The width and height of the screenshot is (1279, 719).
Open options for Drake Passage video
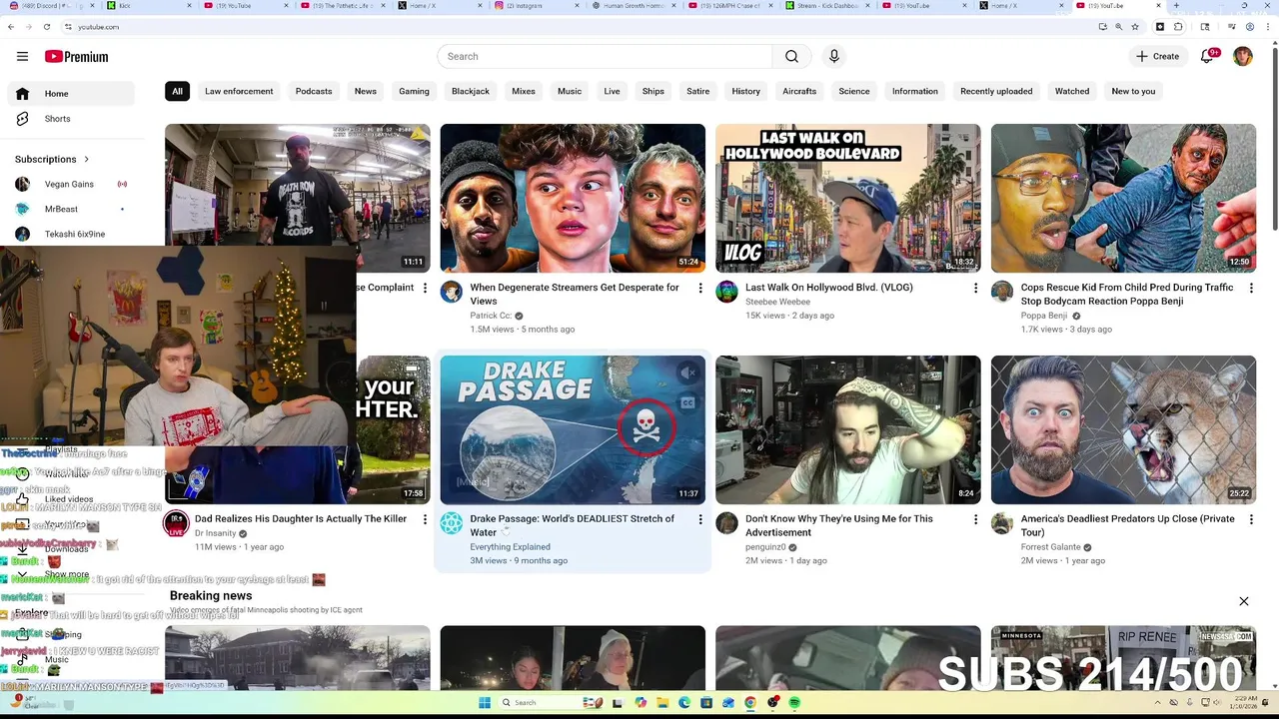click(700, 519)
